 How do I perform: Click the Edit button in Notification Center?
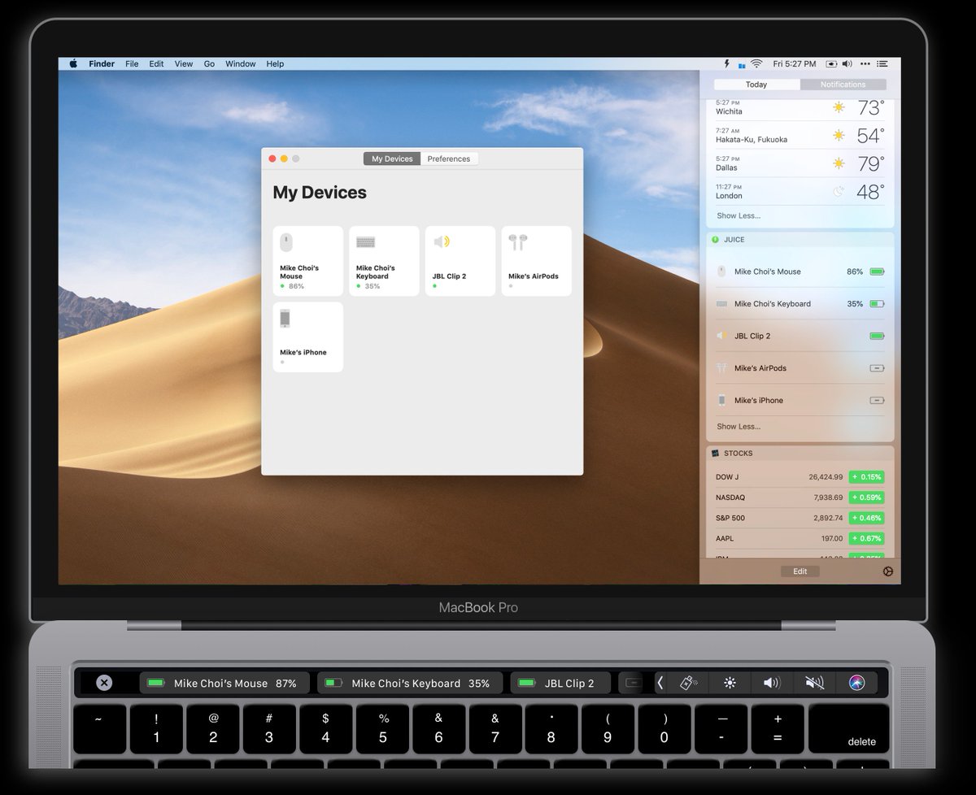coord(800,571)
